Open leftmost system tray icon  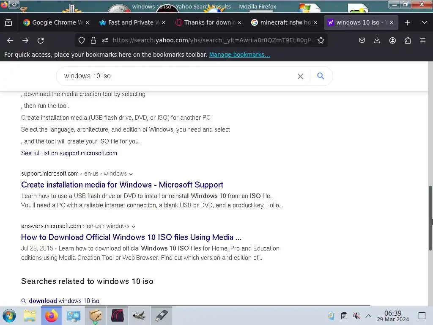331,316
